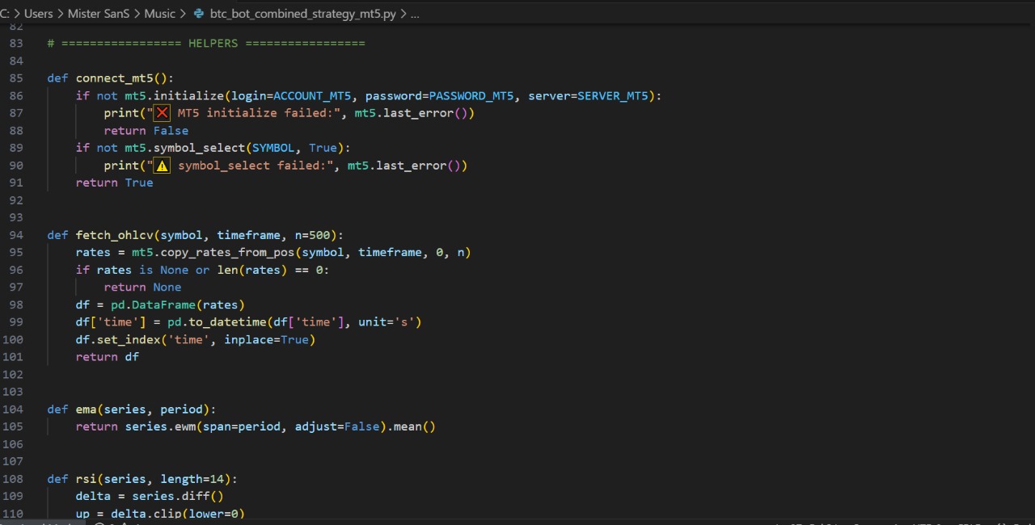
Task: Click the fetch_ohlcv function name
Action: [114, 235]
